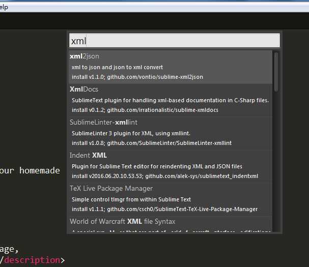Select the XmlDocs package entry
Image resolution: width=309 pixels, height=267 pixels.
(x=171, y=100)
